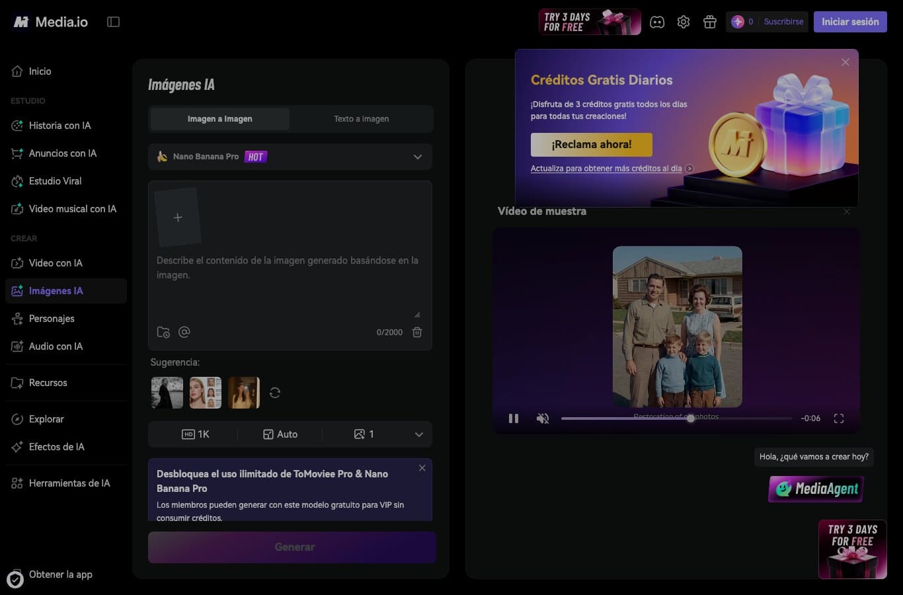This screenshot has height=595, width=903.
Task: Refresh the suggestion thumbnails
Action: click(x=275, y=393)
